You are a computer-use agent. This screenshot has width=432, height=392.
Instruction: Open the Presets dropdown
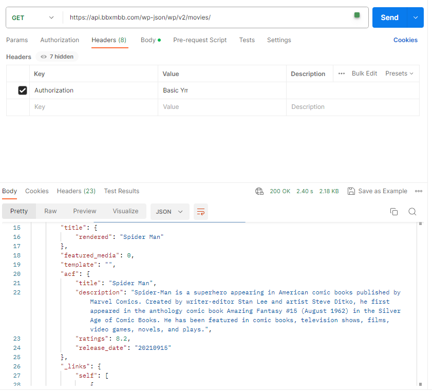(399, 73)
